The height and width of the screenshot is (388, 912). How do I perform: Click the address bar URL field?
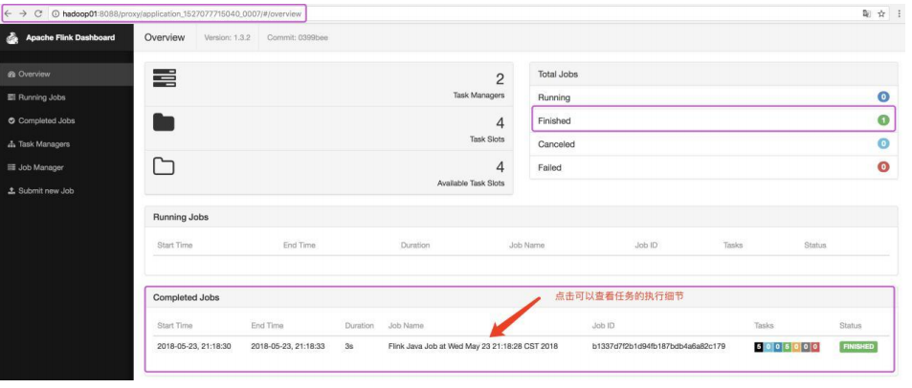(454, 13)
